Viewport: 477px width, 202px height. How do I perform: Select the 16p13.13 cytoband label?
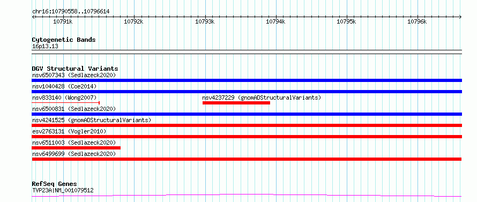(x=45, y=47)
